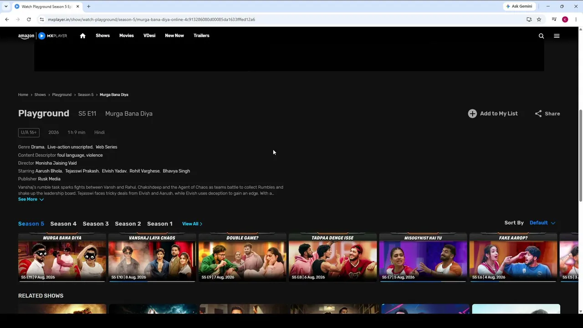Bookmark this page with the star icon

[x=539, y=20]
